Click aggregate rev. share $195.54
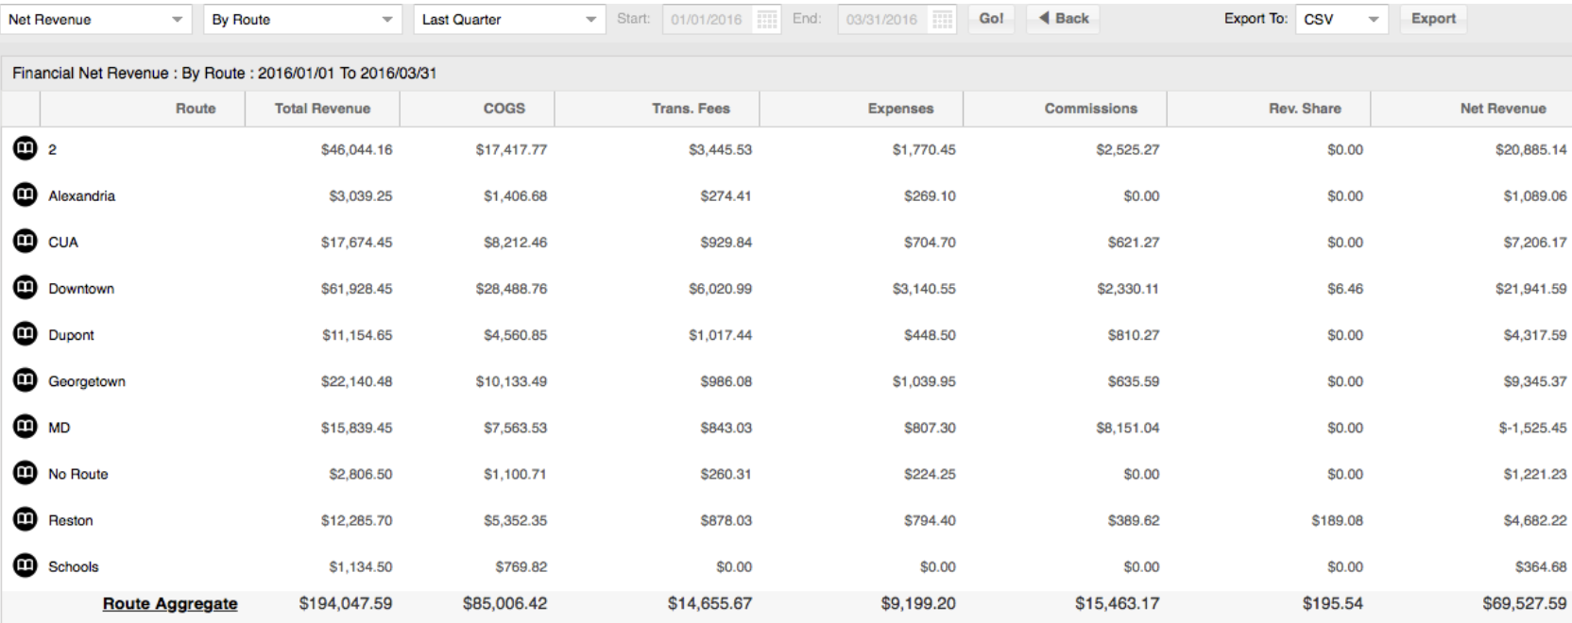The image size is (1572, 623). pyautogui.click(x=1332, y=603)
